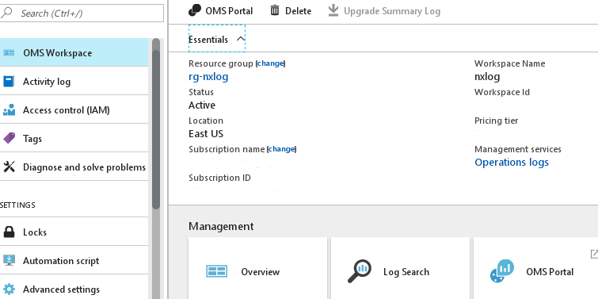Image resolution: width=598 pixels, height=299 pixels.
Task: Open Automation script settings item
Action: [74, 260]
